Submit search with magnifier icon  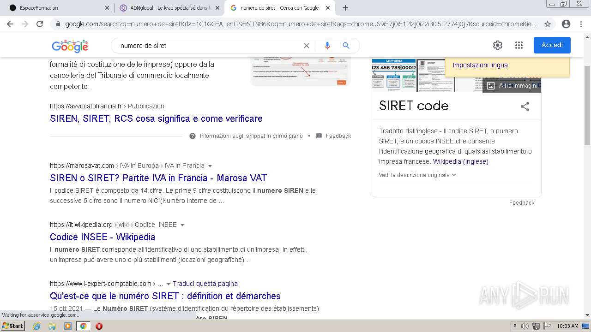(346, 46)
